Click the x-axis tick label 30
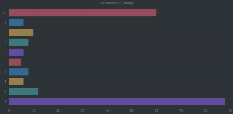 83,111
